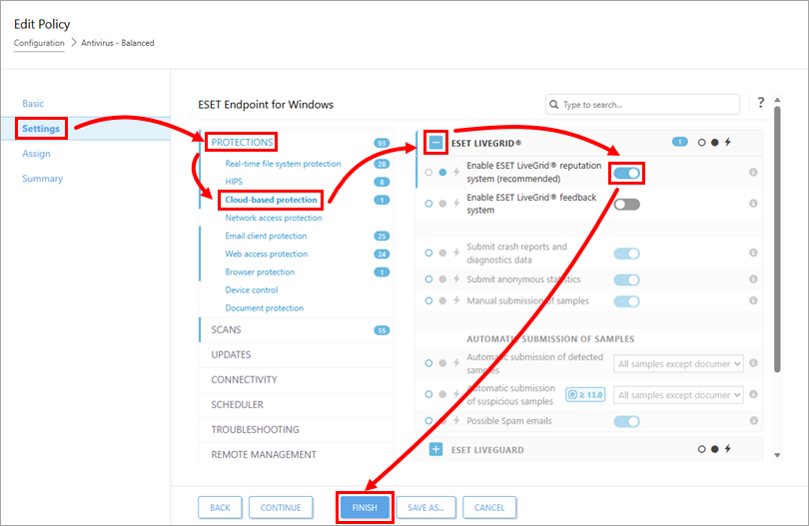The width and height of the screenshot is (809, 526).
Task: Click the search magnifier icon
Action: (553, 104)
